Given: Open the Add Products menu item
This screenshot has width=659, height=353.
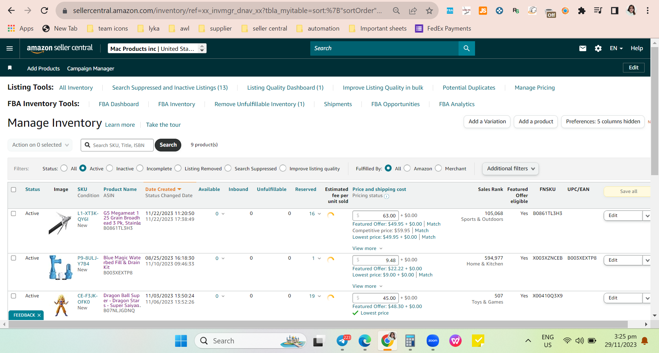Looking at the screenshot, I should pos(44,68).
